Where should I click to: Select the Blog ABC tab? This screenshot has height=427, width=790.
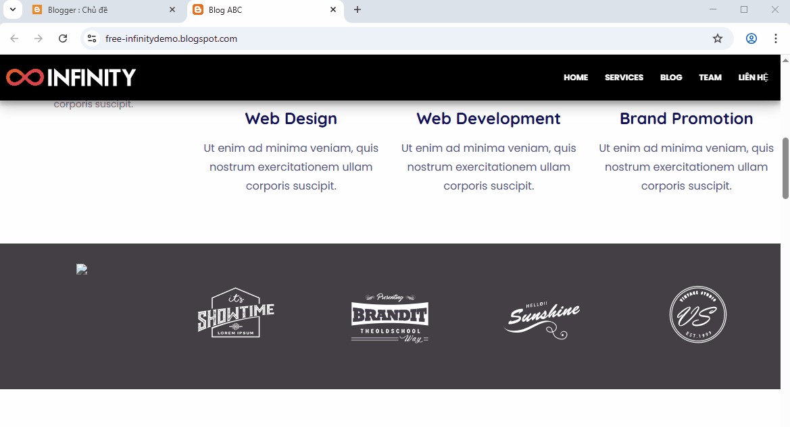266,10
